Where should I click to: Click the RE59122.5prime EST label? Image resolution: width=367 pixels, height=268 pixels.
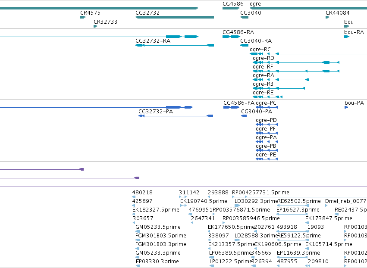tap(299, 236)
